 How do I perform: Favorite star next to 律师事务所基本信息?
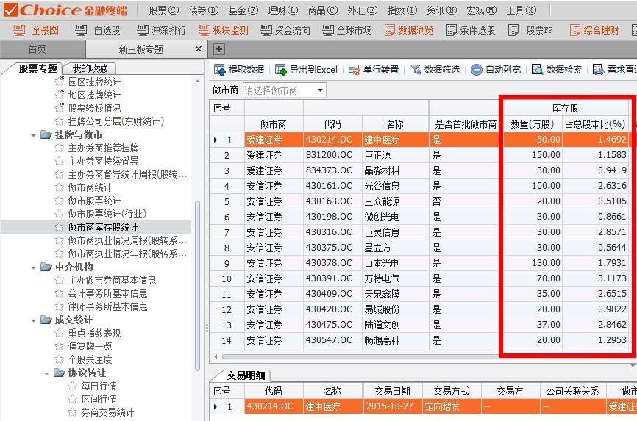pyautogui.click(x=60, y=306)
